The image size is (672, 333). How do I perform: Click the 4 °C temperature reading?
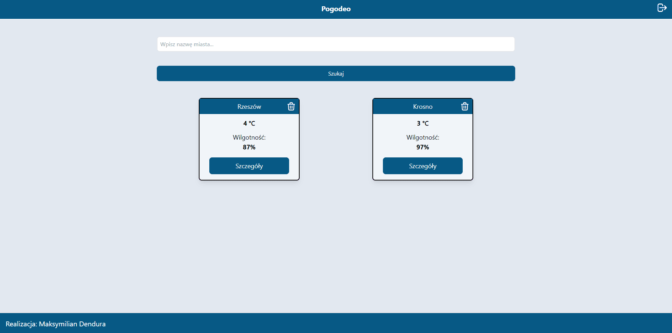pos(249,123)
